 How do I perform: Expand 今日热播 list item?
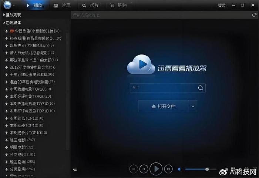click(x=6, y=31)
